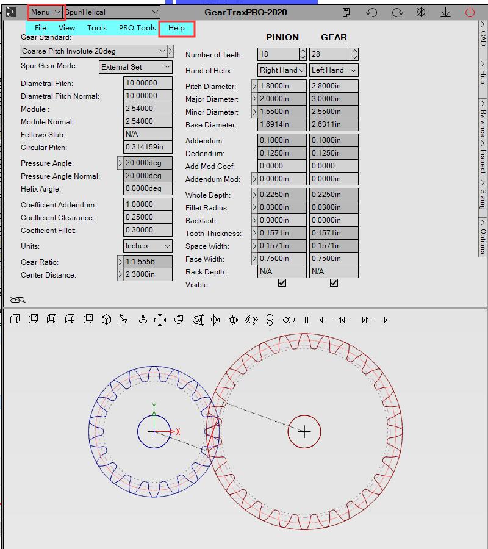Select the rotate view icon
488x549 pixels.
pyautogui.click(x=251, y=320)
